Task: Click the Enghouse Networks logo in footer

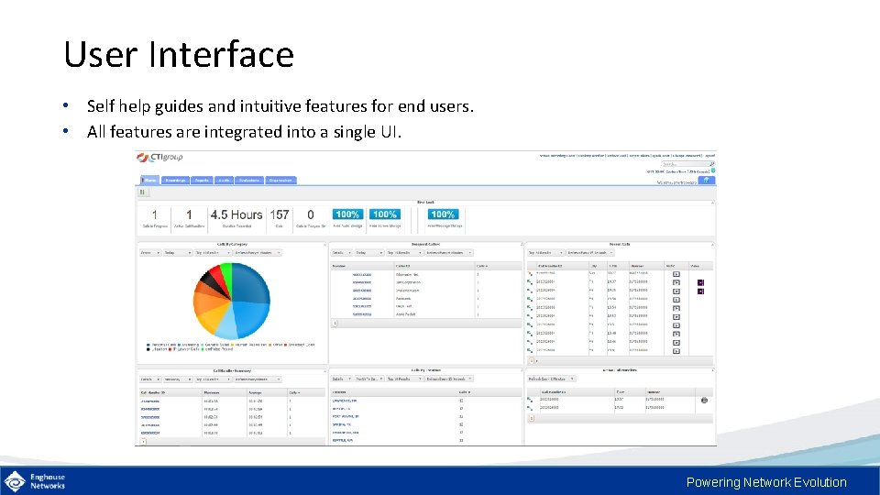Action: pyautogui.click(x=35, y=481)
